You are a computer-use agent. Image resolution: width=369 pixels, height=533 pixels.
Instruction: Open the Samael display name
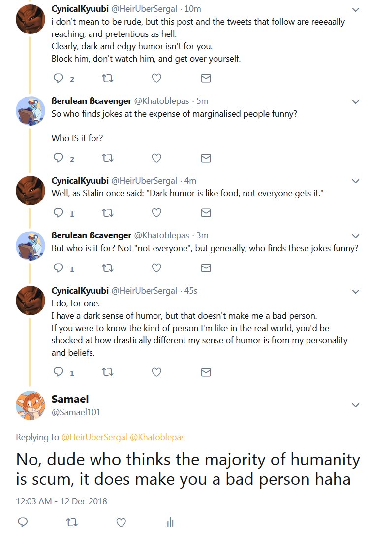[x=70, y=399]
